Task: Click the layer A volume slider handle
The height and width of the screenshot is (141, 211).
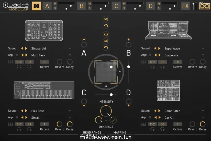Action: 71,6
